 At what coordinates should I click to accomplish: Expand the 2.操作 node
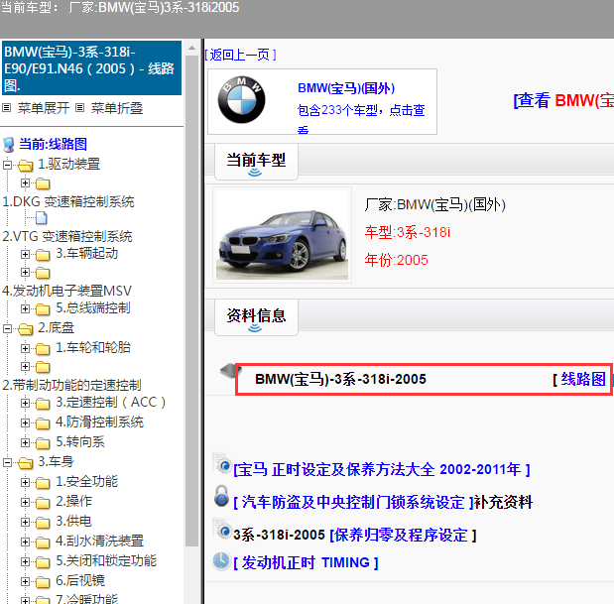[25, 503]
